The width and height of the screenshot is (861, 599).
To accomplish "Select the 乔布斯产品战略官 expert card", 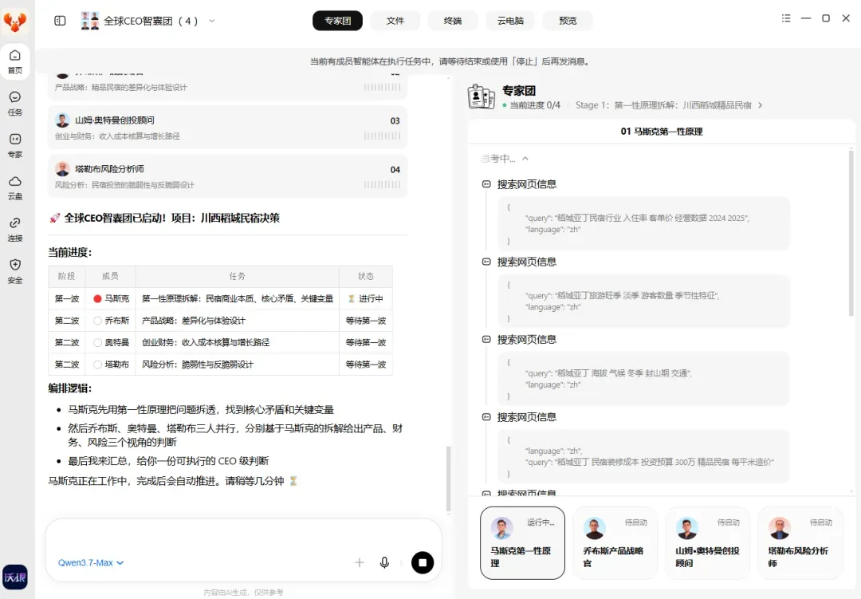I will click(615, 543).
